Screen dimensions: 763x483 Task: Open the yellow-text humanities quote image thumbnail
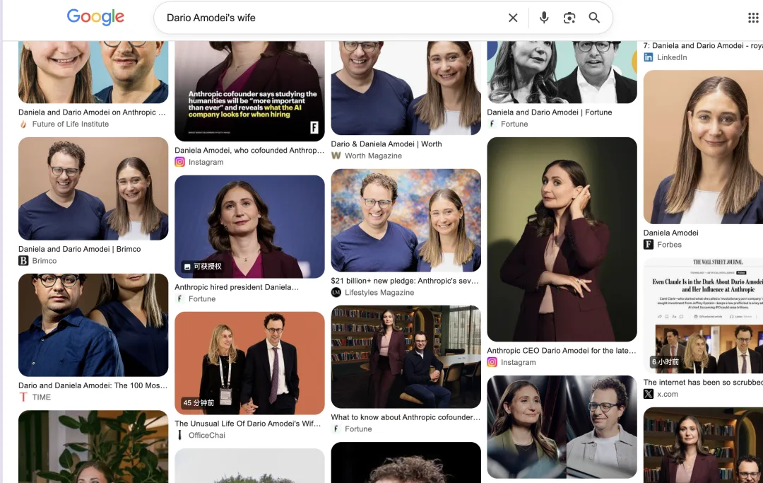coord(249,91)
